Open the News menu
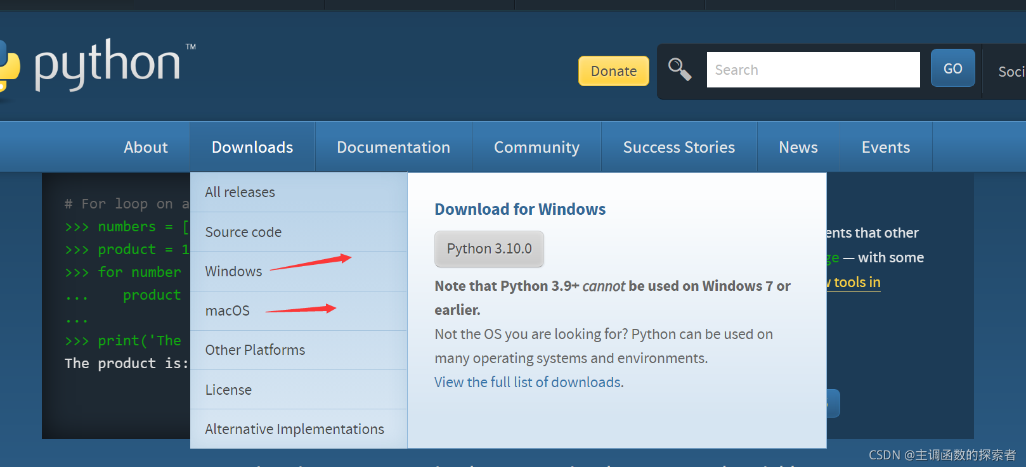This screenshot has width=1026, height=467. pyautogui.click(x=798, y=147)
